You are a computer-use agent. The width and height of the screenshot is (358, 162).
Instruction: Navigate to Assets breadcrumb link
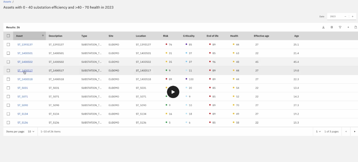click(7, 2)
